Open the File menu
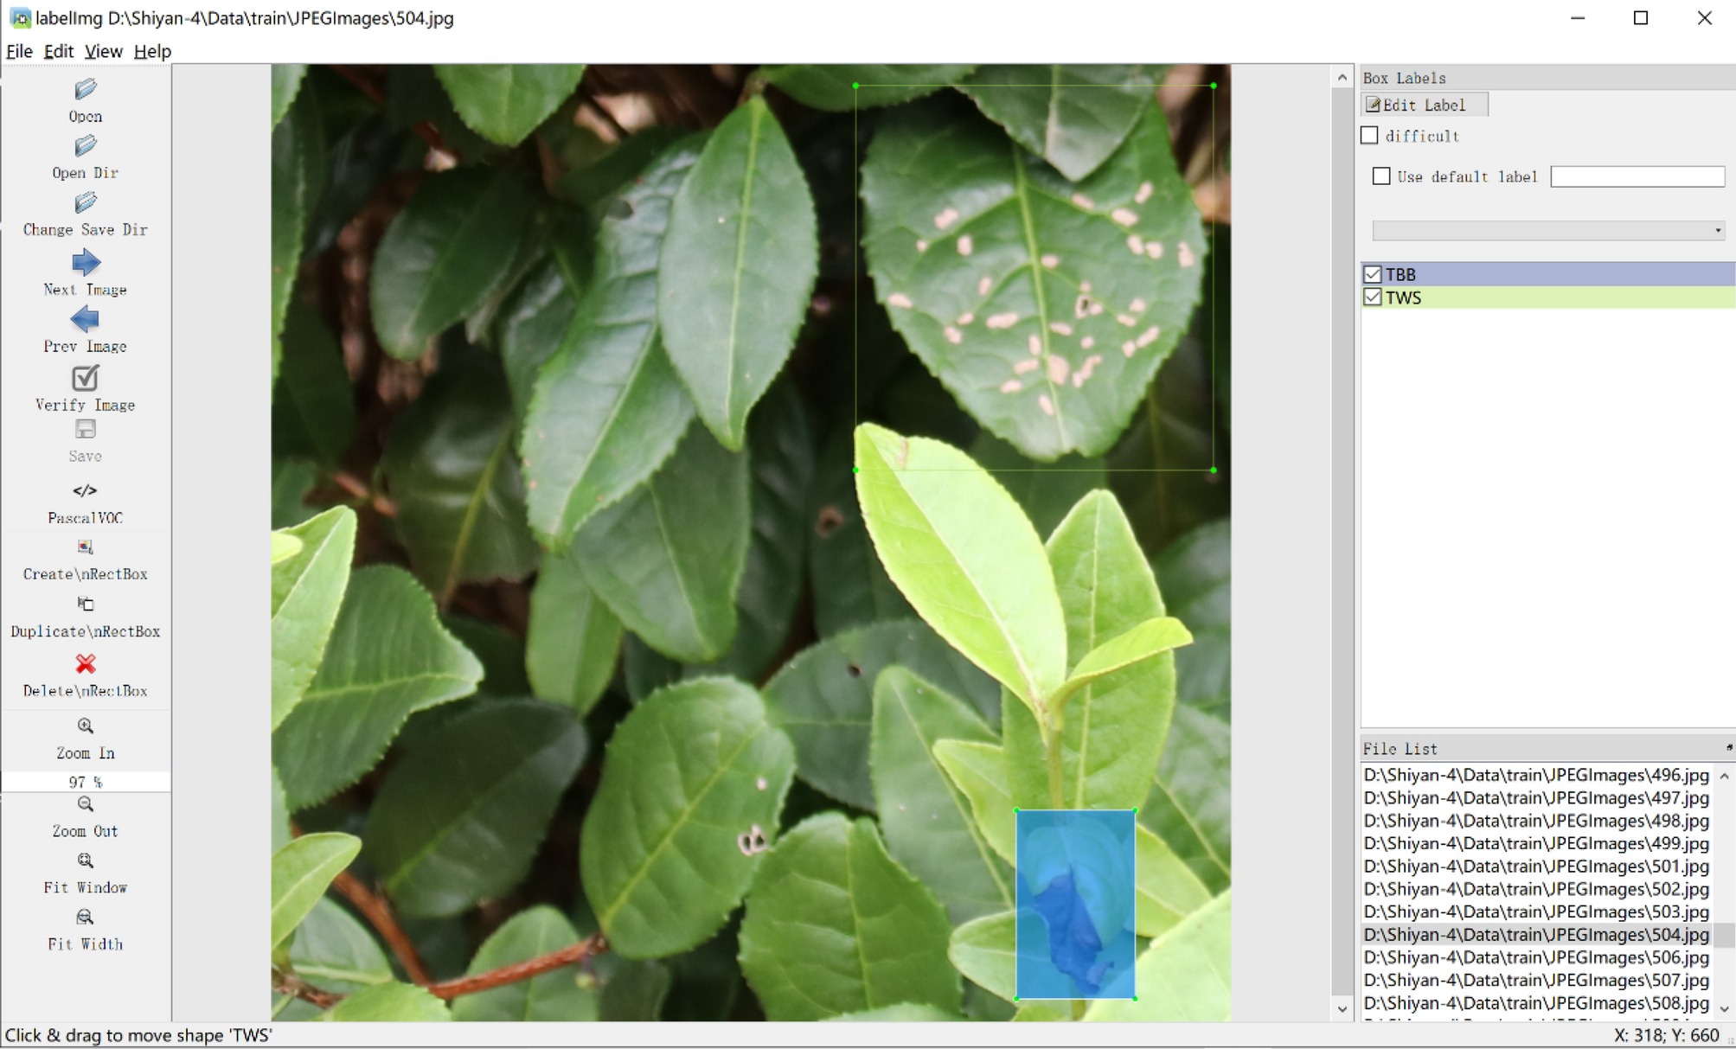The height and width of the screenshot is (1049, 1736). [19, 51]
